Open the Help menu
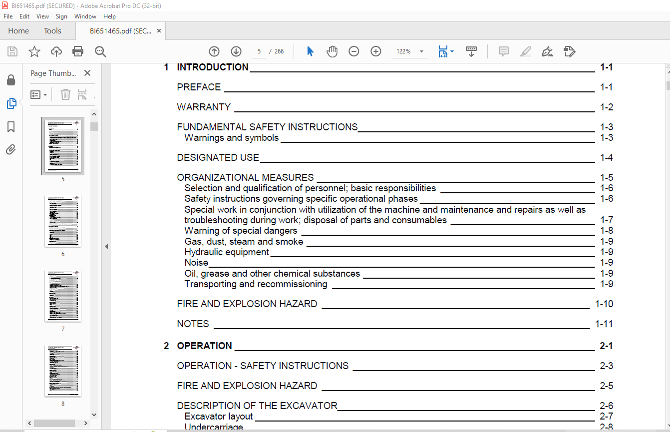670x432 pixels. (x=109, y=16)
